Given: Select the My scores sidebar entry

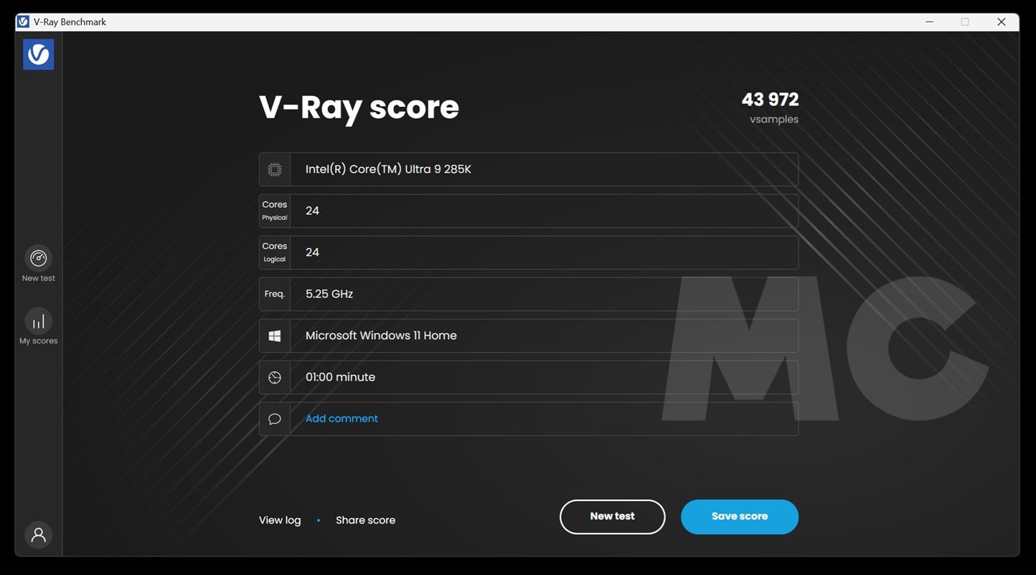Looking at the screenshot, I should pyautogui.click(x=38, y=341).
